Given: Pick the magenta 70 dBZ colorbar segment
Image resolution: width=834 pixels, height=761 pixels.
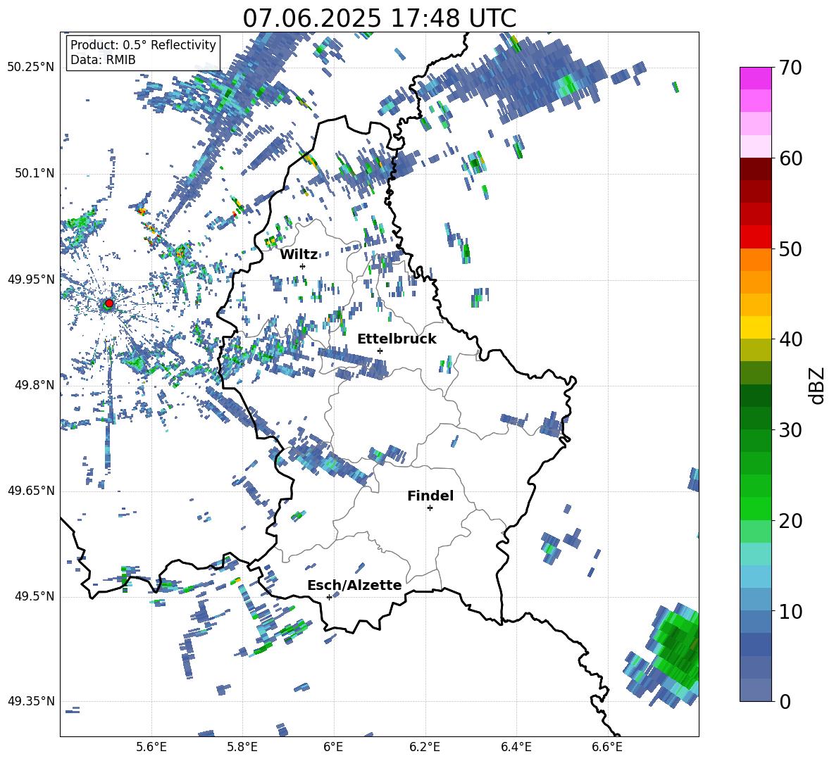Looking at the screenshot, I should (x=755, y=78).
